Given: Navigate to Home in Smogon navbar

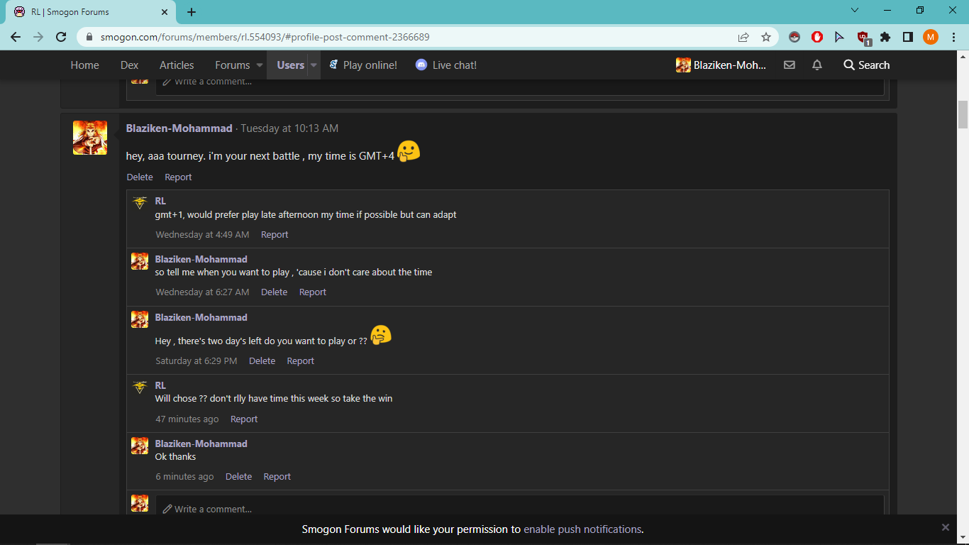Looking at the screenshot, I should (84, 65).
